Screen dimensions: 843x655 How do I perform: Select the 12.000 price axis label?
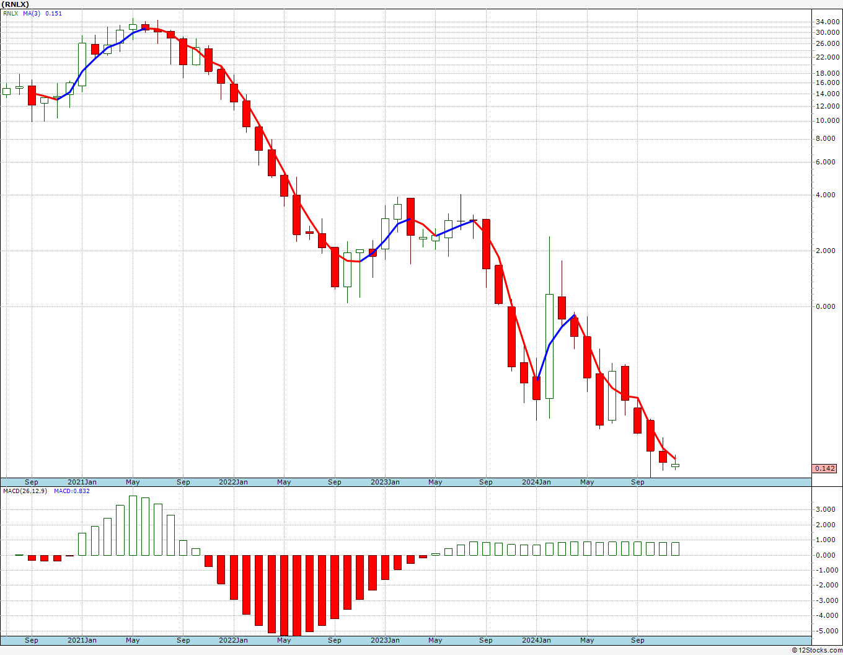(828, 106)
